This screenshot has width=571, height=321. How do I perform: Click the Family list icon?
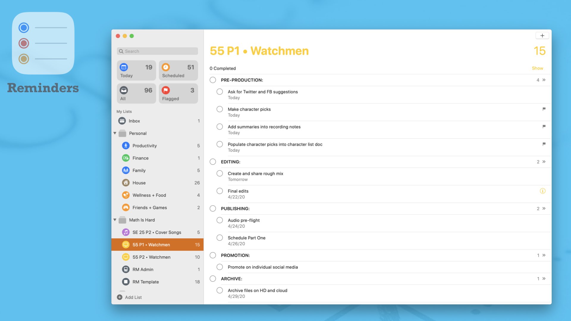pos(126,170)
